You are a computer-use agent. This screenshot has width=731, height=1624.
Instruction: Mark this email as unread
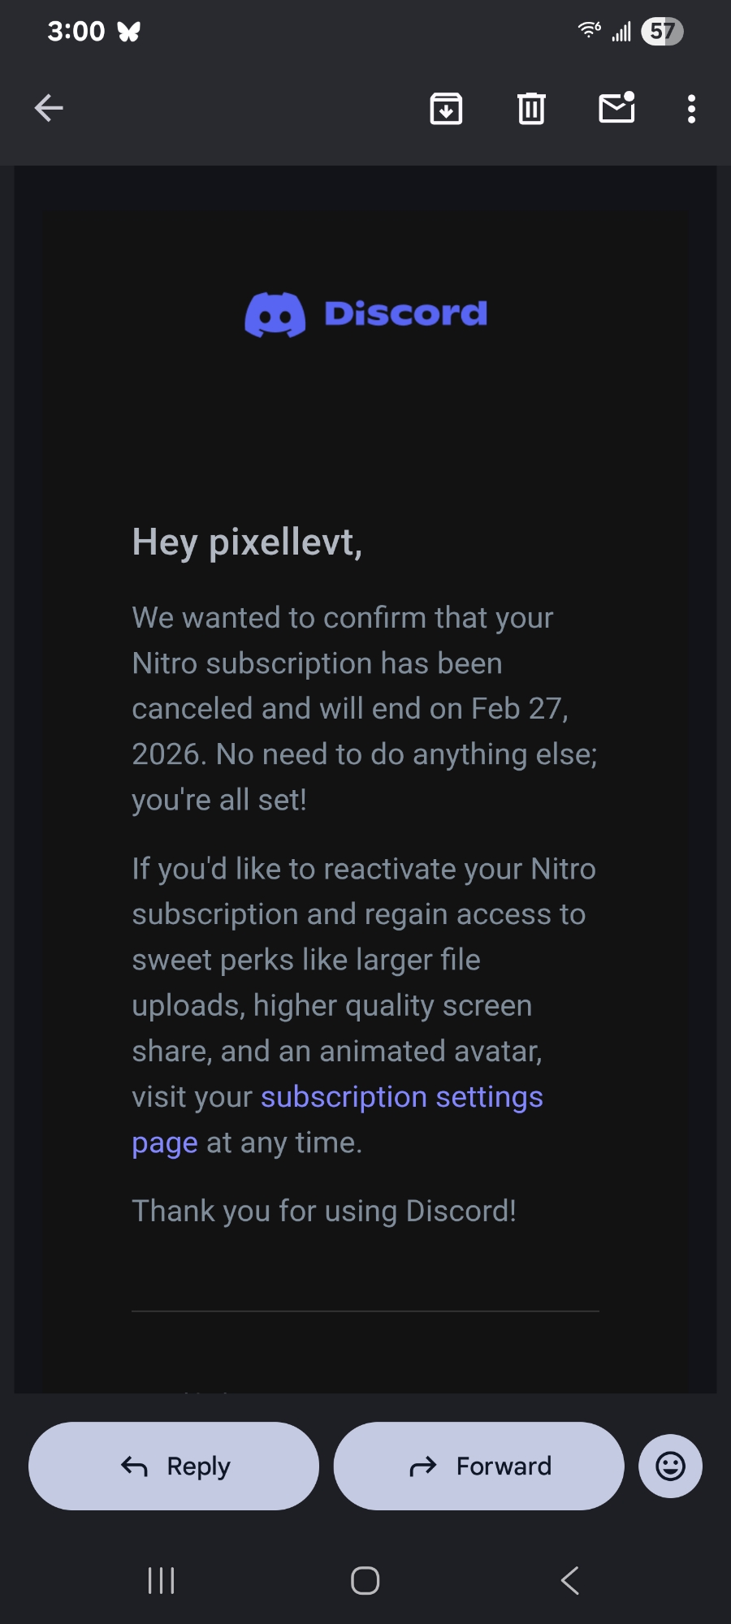tap(616, 108)
